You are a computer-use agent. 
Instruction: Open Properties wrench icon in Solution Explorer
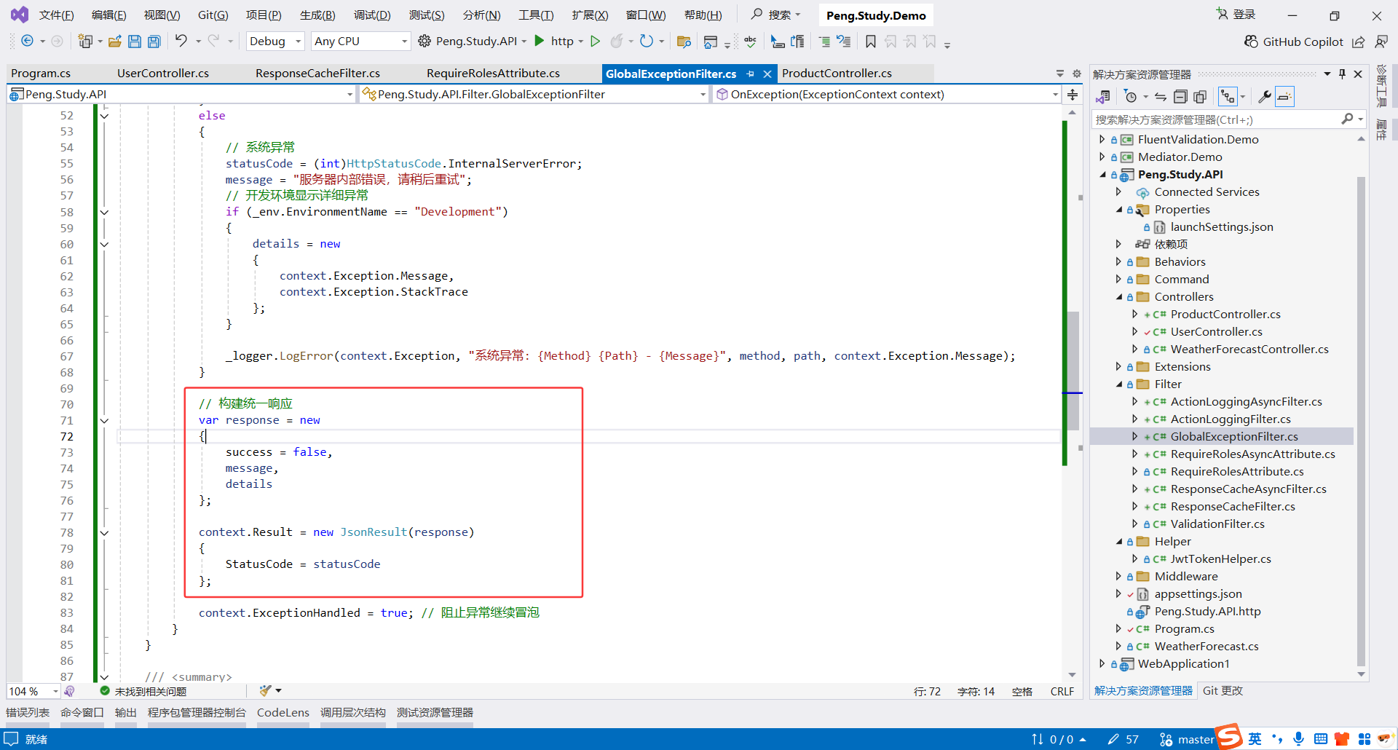click(x=1265, y=97)
